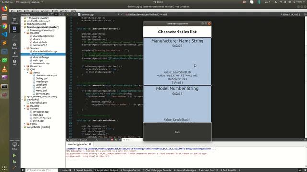Open the Window menu
Image resolution: width=307 pixels, height=172 pixels.
(64, 11)
